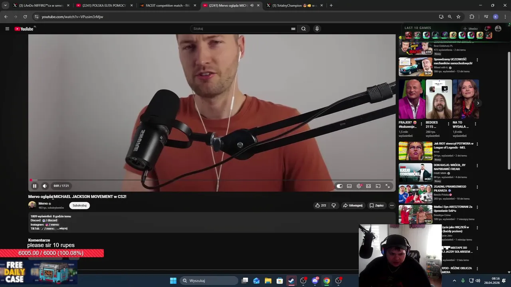
Task: Dislike the video with thumbs down
Action: tap(334, 205)
